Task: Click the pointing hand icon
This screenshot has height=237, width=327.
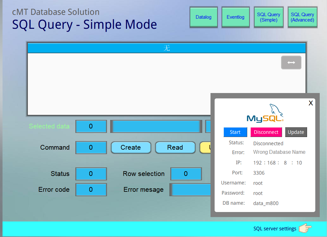Action: [x=305, y=228]
